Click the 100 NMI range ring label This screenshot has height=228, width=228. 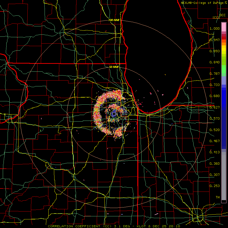(x=114, y=20)
